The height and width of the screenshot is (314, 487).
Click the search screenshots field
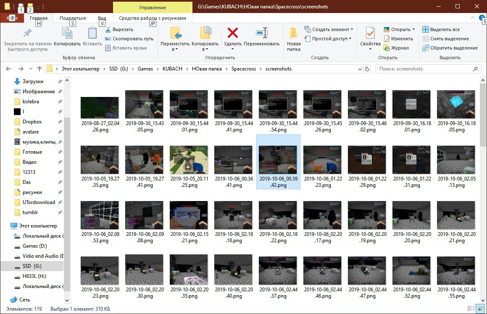428,69
